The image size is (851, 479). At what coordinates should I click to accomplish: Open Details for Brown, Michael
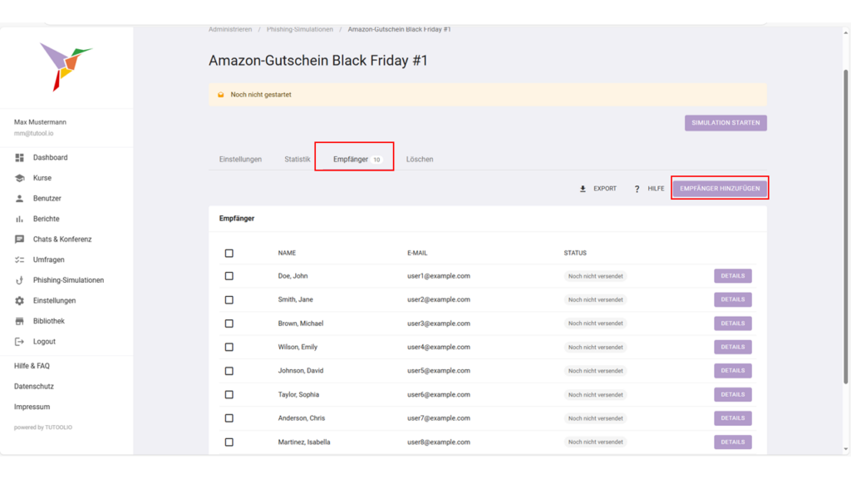click(x=733, y=323)
